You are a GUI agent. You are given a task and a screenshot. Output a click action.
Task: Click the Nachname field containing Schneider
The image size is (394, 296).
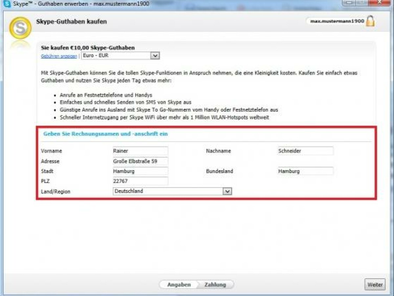305,151
